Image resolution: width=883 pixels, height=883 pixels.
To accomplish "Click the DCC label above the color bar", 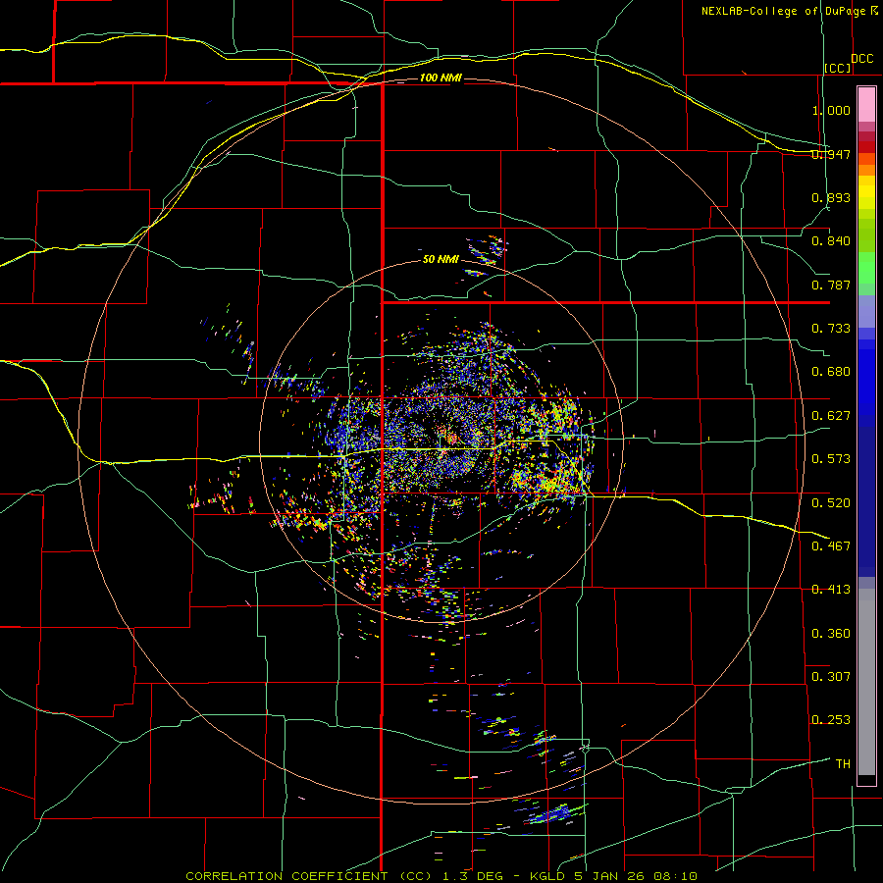I will pos(861,59).
